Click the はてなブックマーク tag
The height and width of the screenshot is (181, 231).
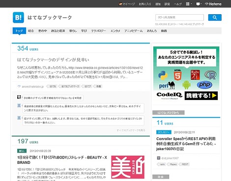pyautogui.click(x=70, y=86)
